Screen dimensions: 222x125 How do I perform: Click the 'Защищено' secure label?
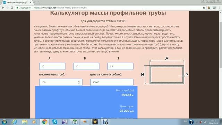tap(25, 8)
